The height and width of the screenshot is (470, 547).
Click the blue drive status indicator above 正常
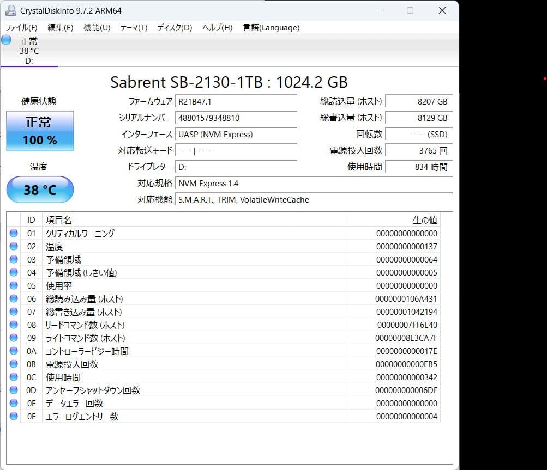click(x=6, y=40)
